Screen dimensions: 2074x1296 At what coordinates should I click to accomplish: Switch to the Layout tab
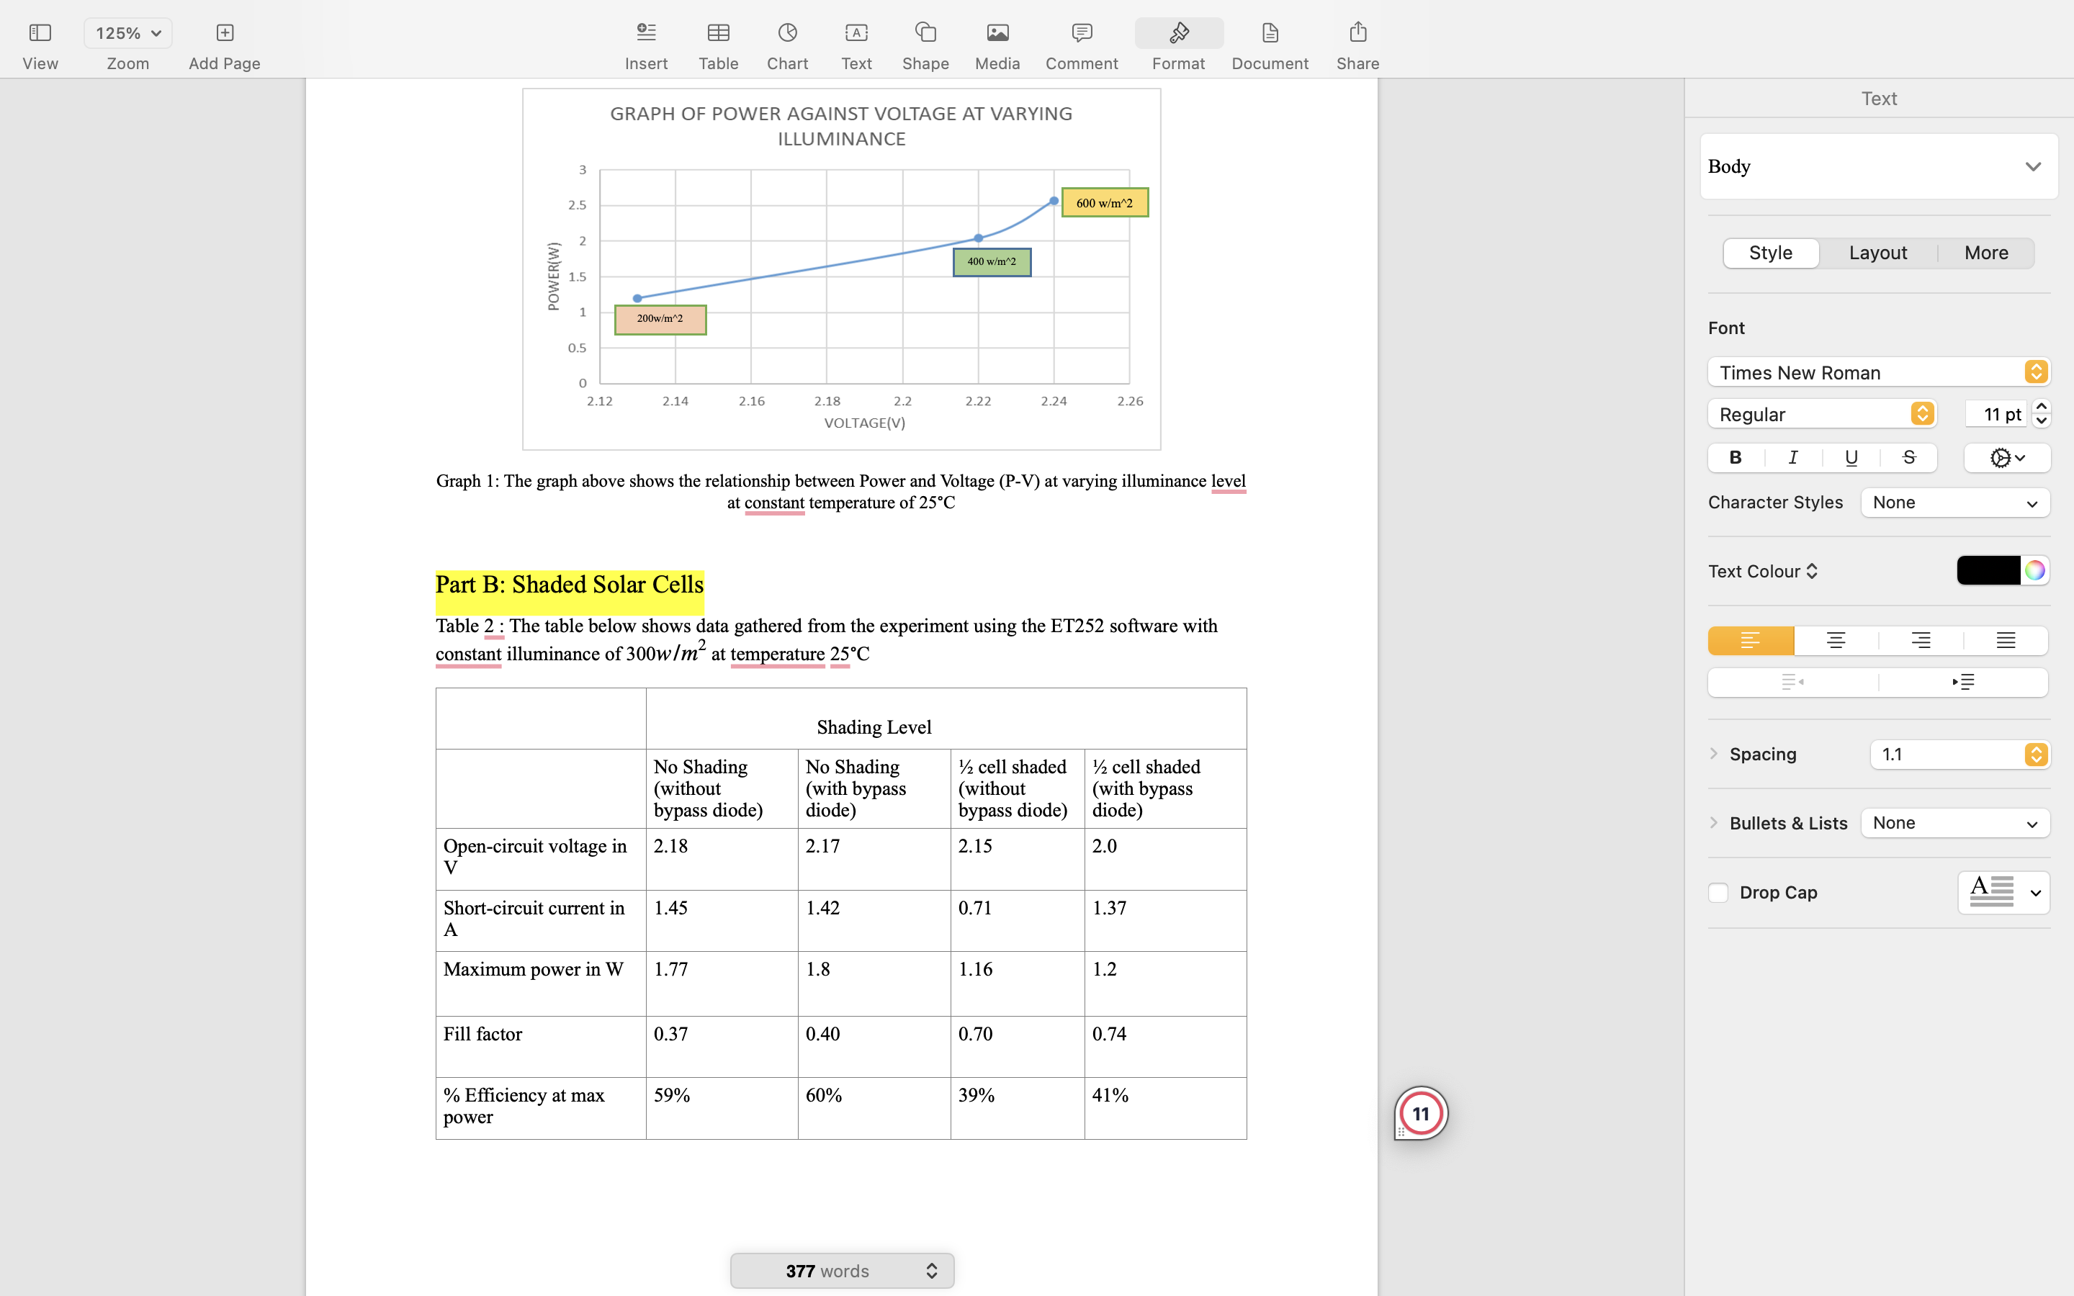1877,253
